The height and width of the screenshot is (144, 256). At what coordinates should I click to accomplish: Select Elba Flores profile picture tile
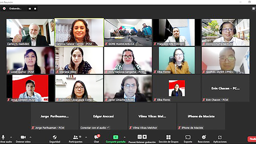[177, 88]
